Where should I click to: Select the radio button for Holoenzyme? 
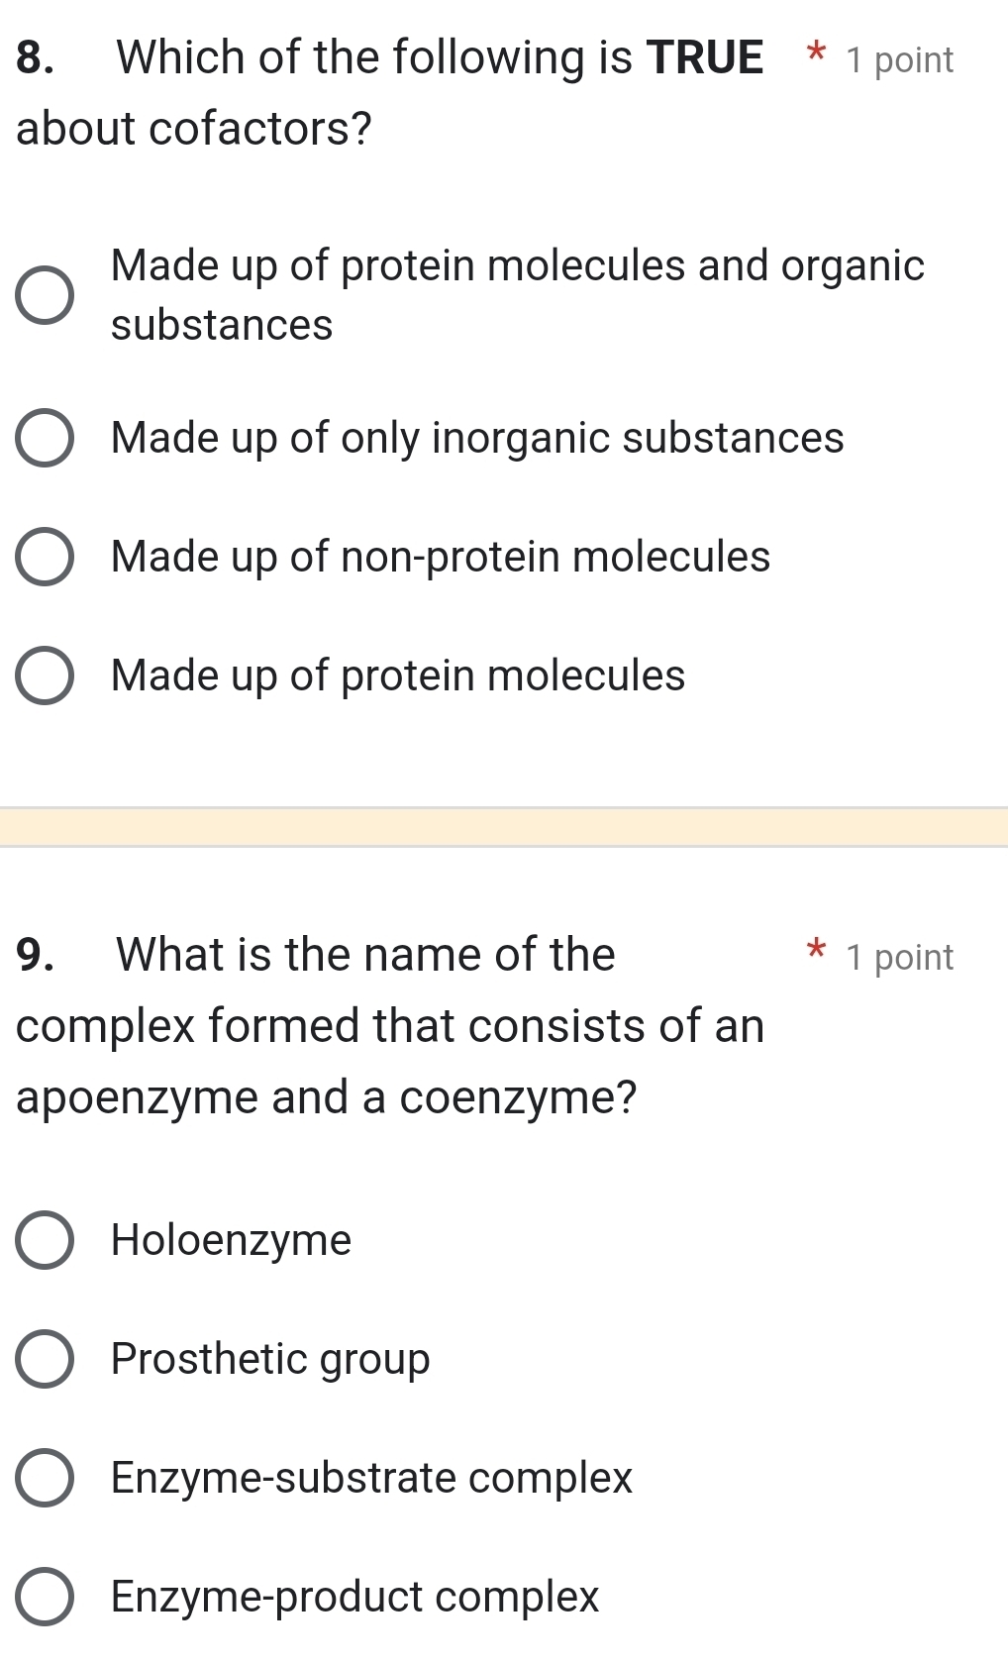tap(44, 1240)
